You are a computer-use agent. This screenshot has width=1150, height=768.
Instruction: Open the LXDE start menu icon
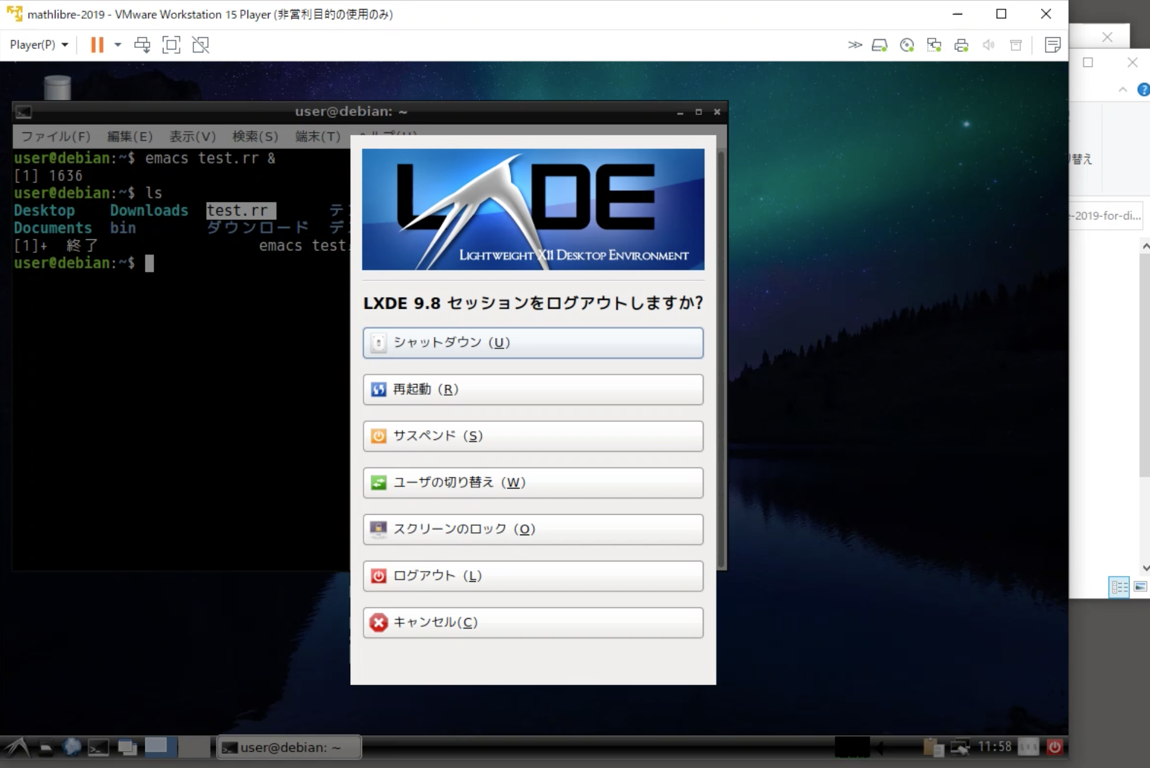(x=17, y=747)
